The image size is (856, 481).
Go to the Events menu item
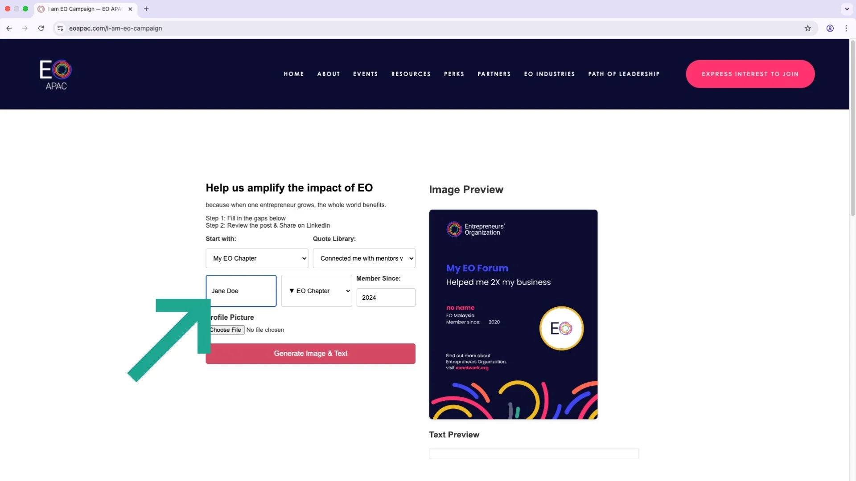point(365,74)
